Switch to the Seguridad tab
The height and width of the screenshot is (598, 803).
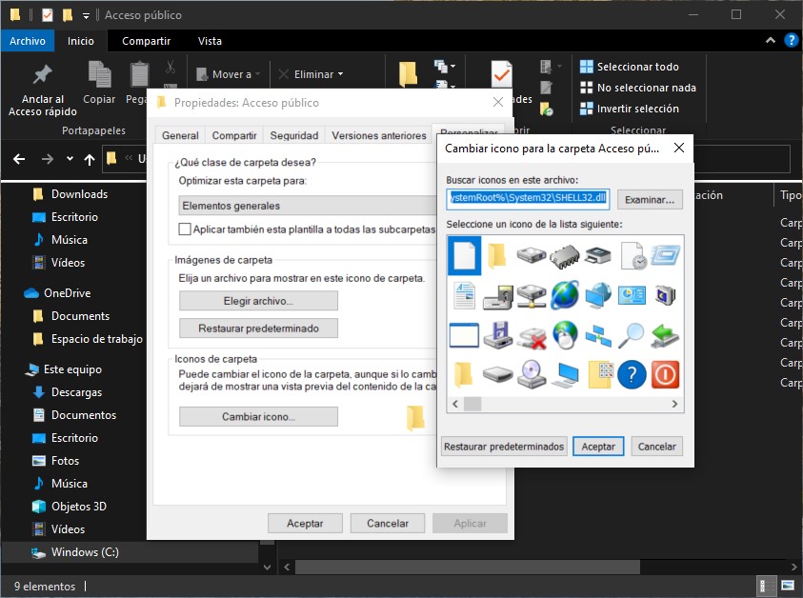click(293, 135)
